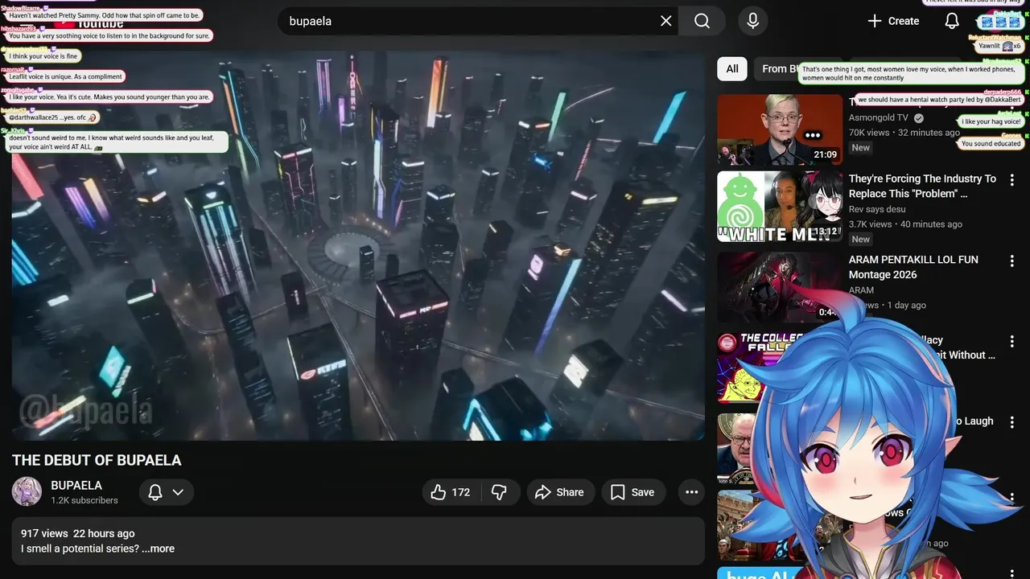Open notifications bell in top bar
1030x579 pixels.
(x=952, y=21)
